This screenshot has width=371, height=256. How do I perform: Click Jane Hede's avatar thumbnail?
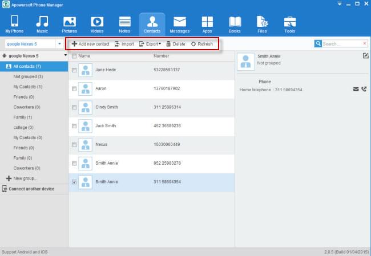pyautogui.click(x=85, y=70)
